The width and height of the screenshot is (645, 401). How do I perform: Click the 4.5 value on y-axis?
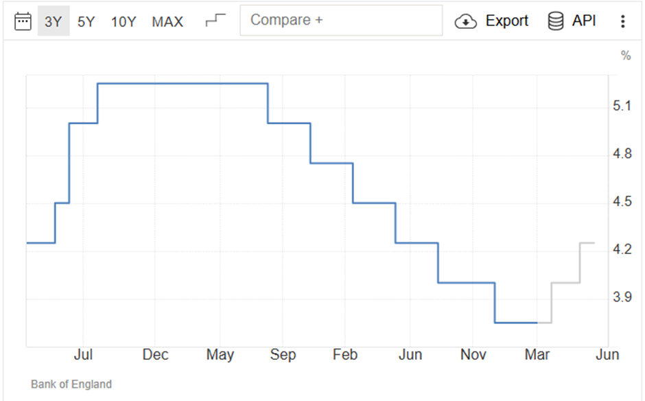click(622, 201)
